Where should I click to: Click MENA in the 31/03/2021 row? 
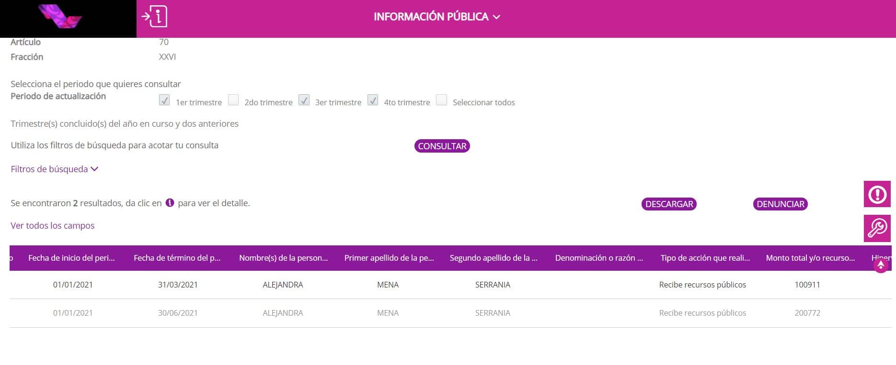(x=388, y=285)
